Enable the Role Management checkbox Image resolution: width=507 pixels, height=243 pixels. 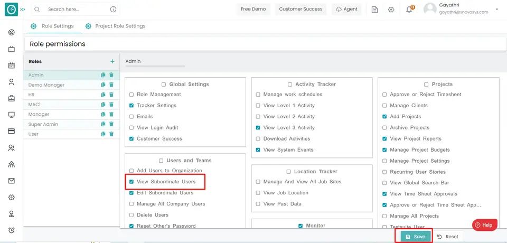[x=132, y=95]
